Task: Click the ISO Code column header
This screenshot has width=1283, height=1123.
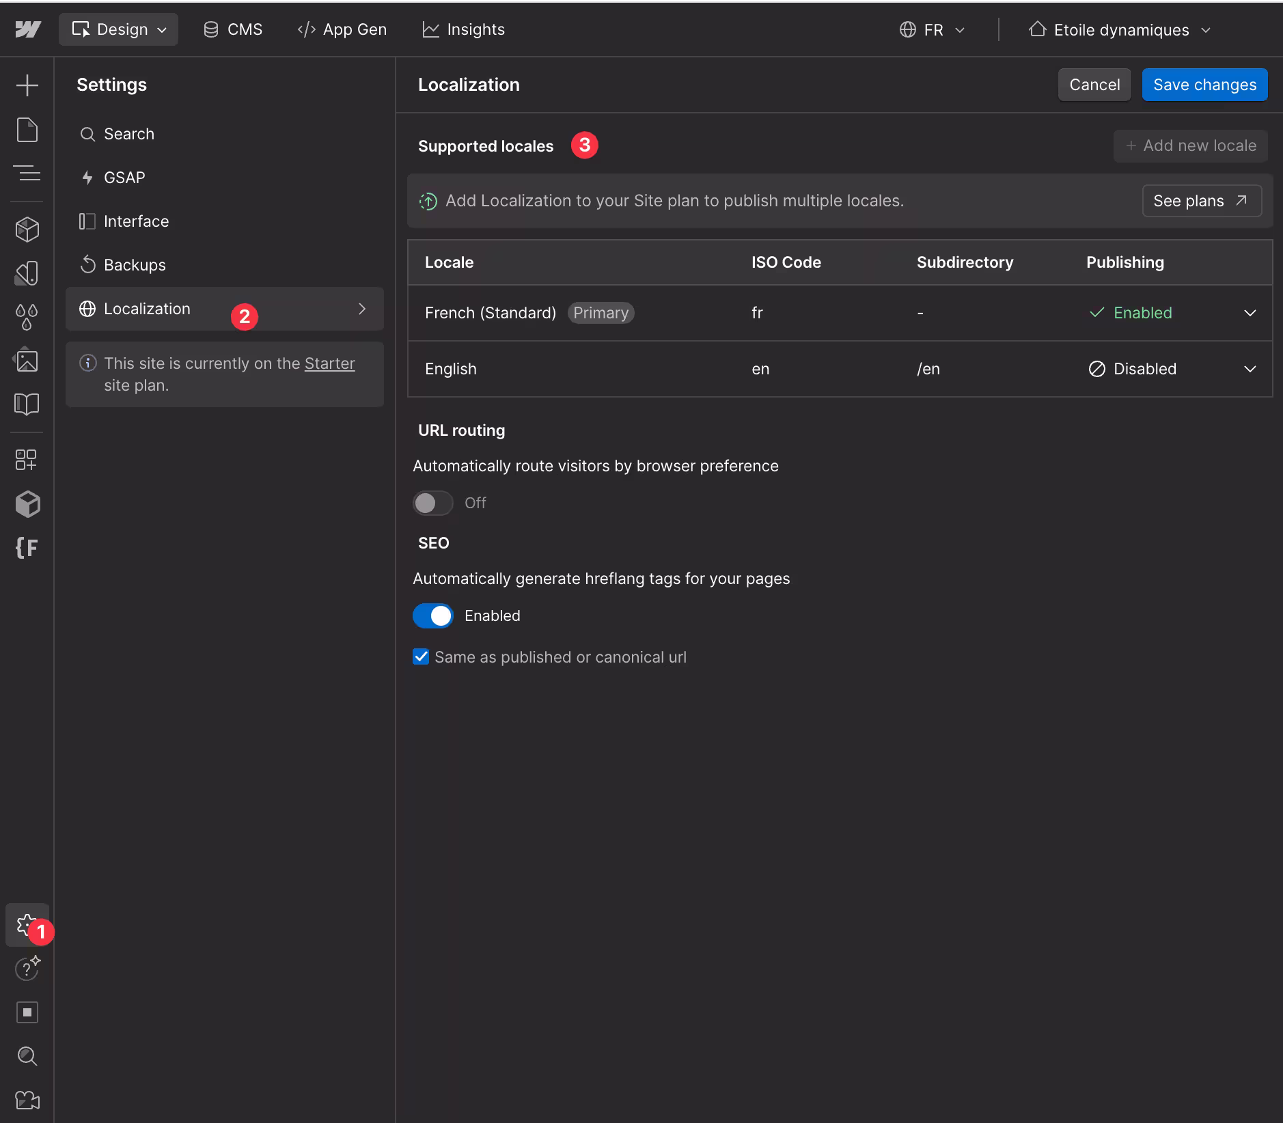Action: pos(786,262)
